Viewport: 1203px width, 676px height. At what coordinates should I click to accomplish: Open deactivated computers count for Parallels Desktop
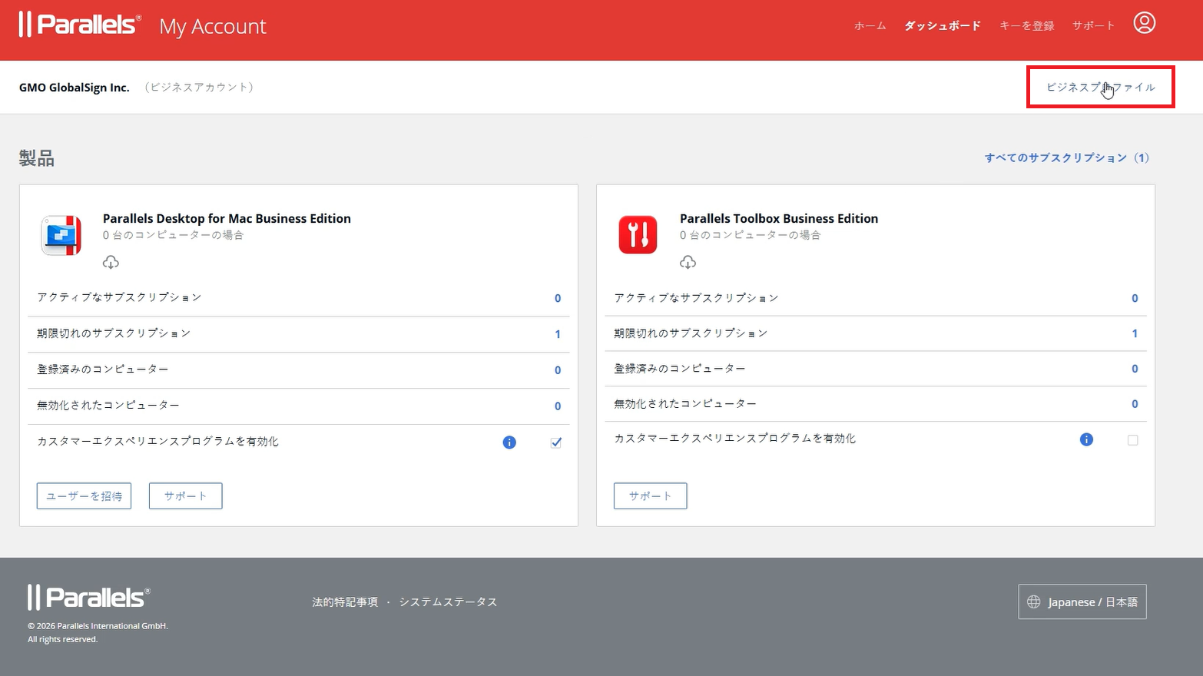[x=558, y=406]
